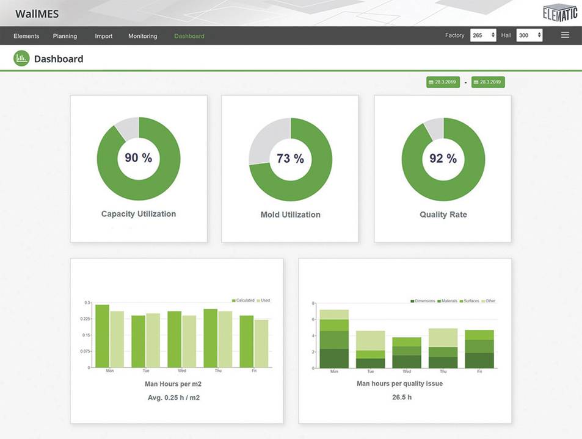Click the Capacity Utilization donut chart
This screenshot has width=582, height=439.
click(x=139, y=159)
